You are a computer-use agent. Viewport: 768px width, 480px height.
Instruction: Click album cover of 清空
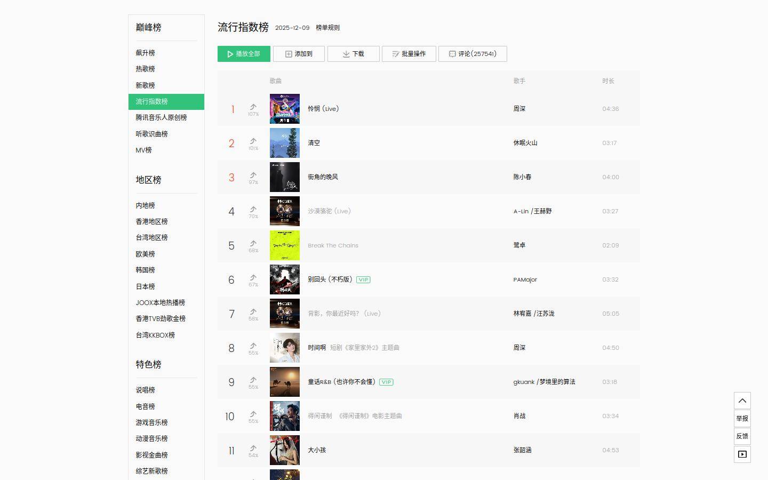[x=285, y=143]
